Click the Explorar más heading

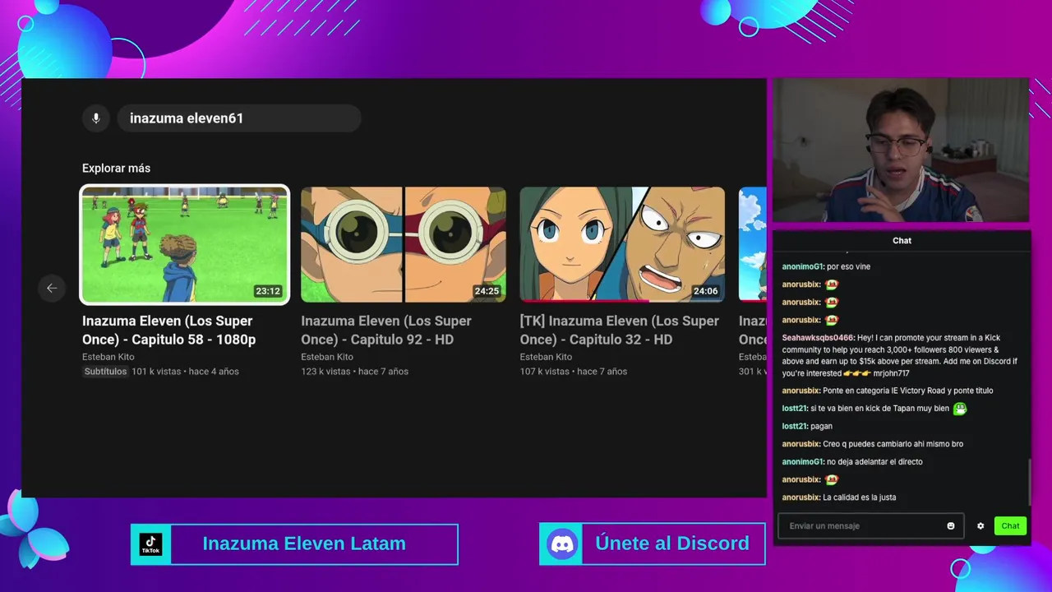pyautogui.click(x=116, y=168)
